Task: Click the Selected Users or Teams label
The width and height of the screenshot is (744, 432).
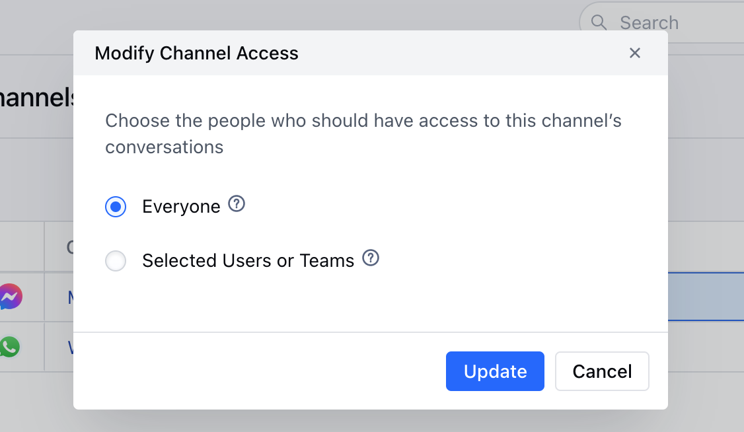Action: point(248,261)
